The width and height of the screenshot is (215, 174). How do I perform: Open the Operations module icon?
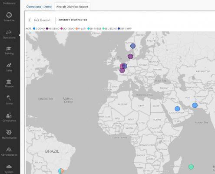(x=9, y=32)
